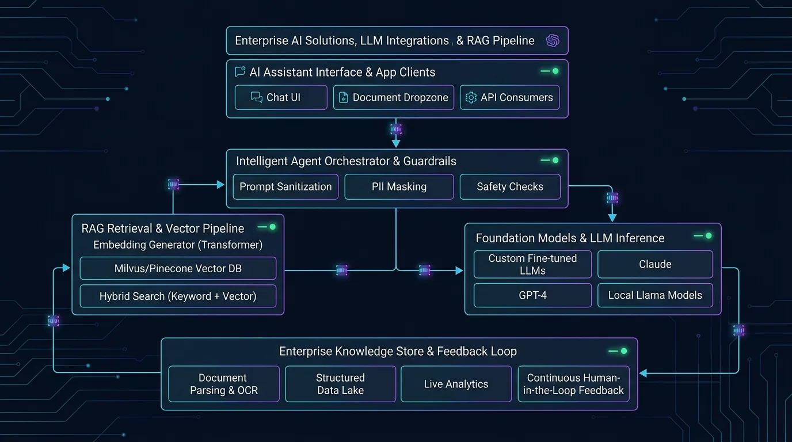
Task: Open the Live Analytics box
Action: 456,384
